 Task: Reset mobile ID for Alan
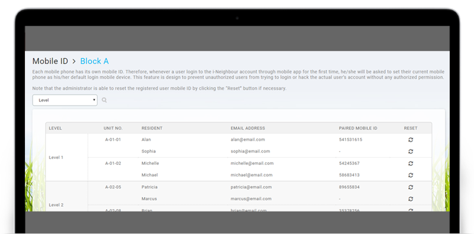pyautogui.click(x=411, y=140)
